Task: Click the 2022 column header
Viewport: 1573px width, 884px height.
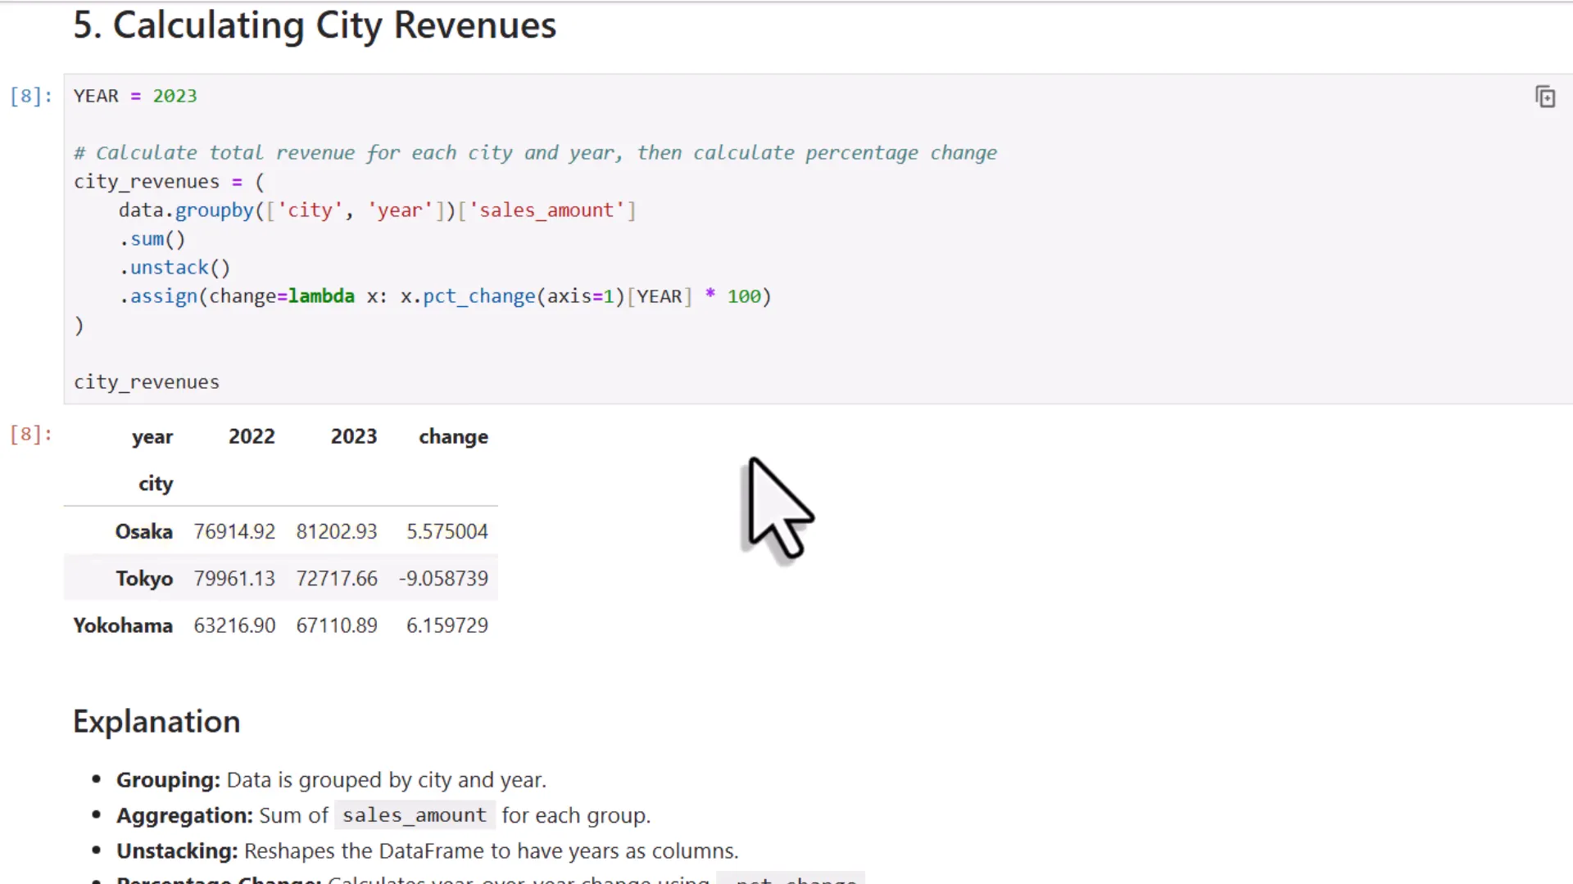Action: pyautogui.click(x=252, y=436)
